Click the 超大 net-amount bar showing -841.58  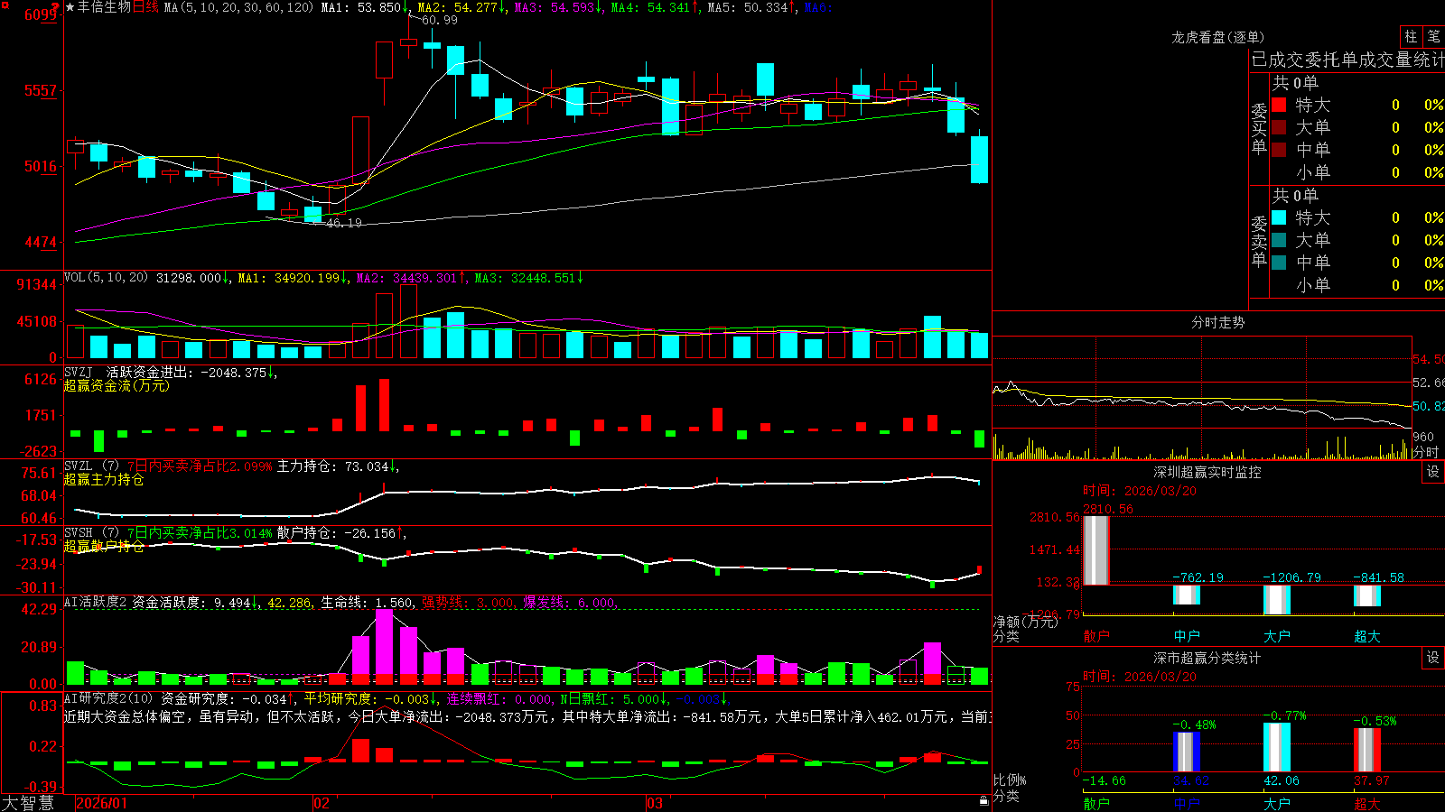(1367, 595)
